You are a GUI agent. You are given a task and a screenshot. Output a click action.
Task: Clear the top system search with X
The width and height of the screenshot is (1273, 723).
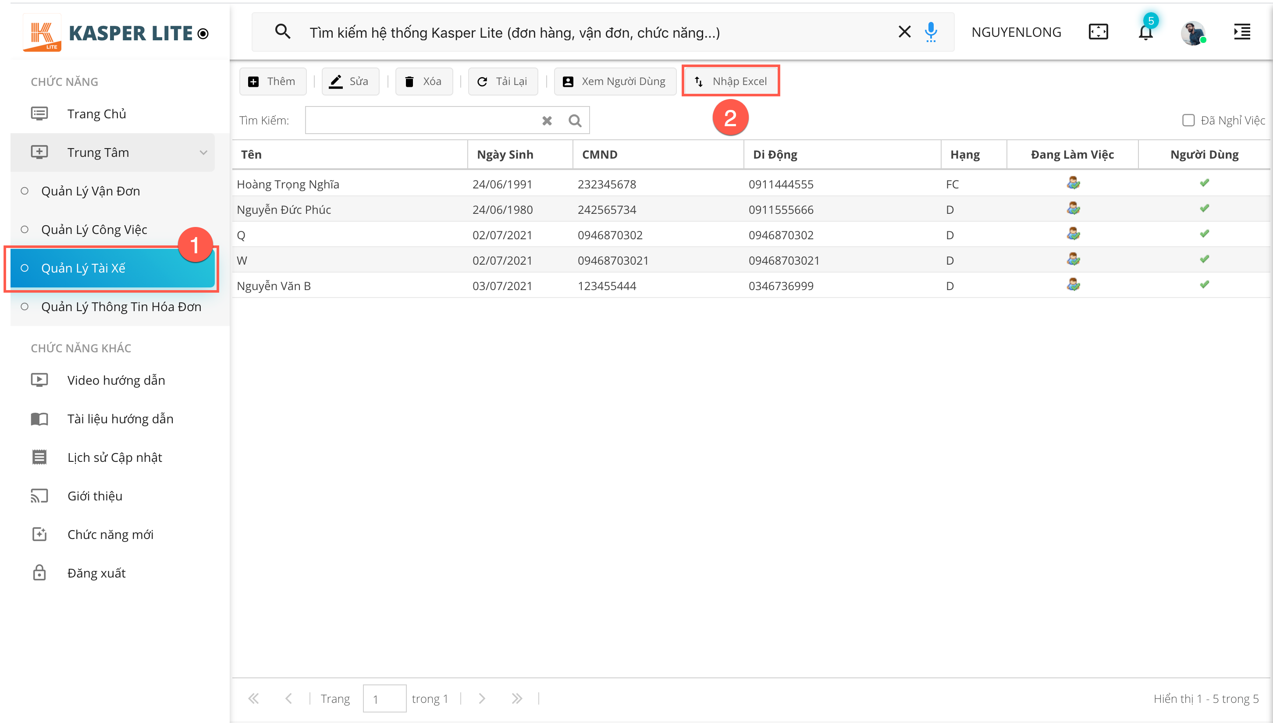(904, 32)
